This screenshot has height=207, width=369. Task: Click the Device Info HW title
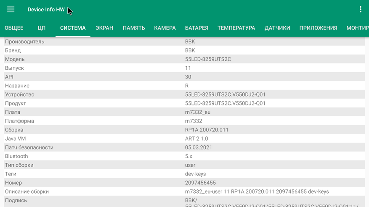point(46,10)
